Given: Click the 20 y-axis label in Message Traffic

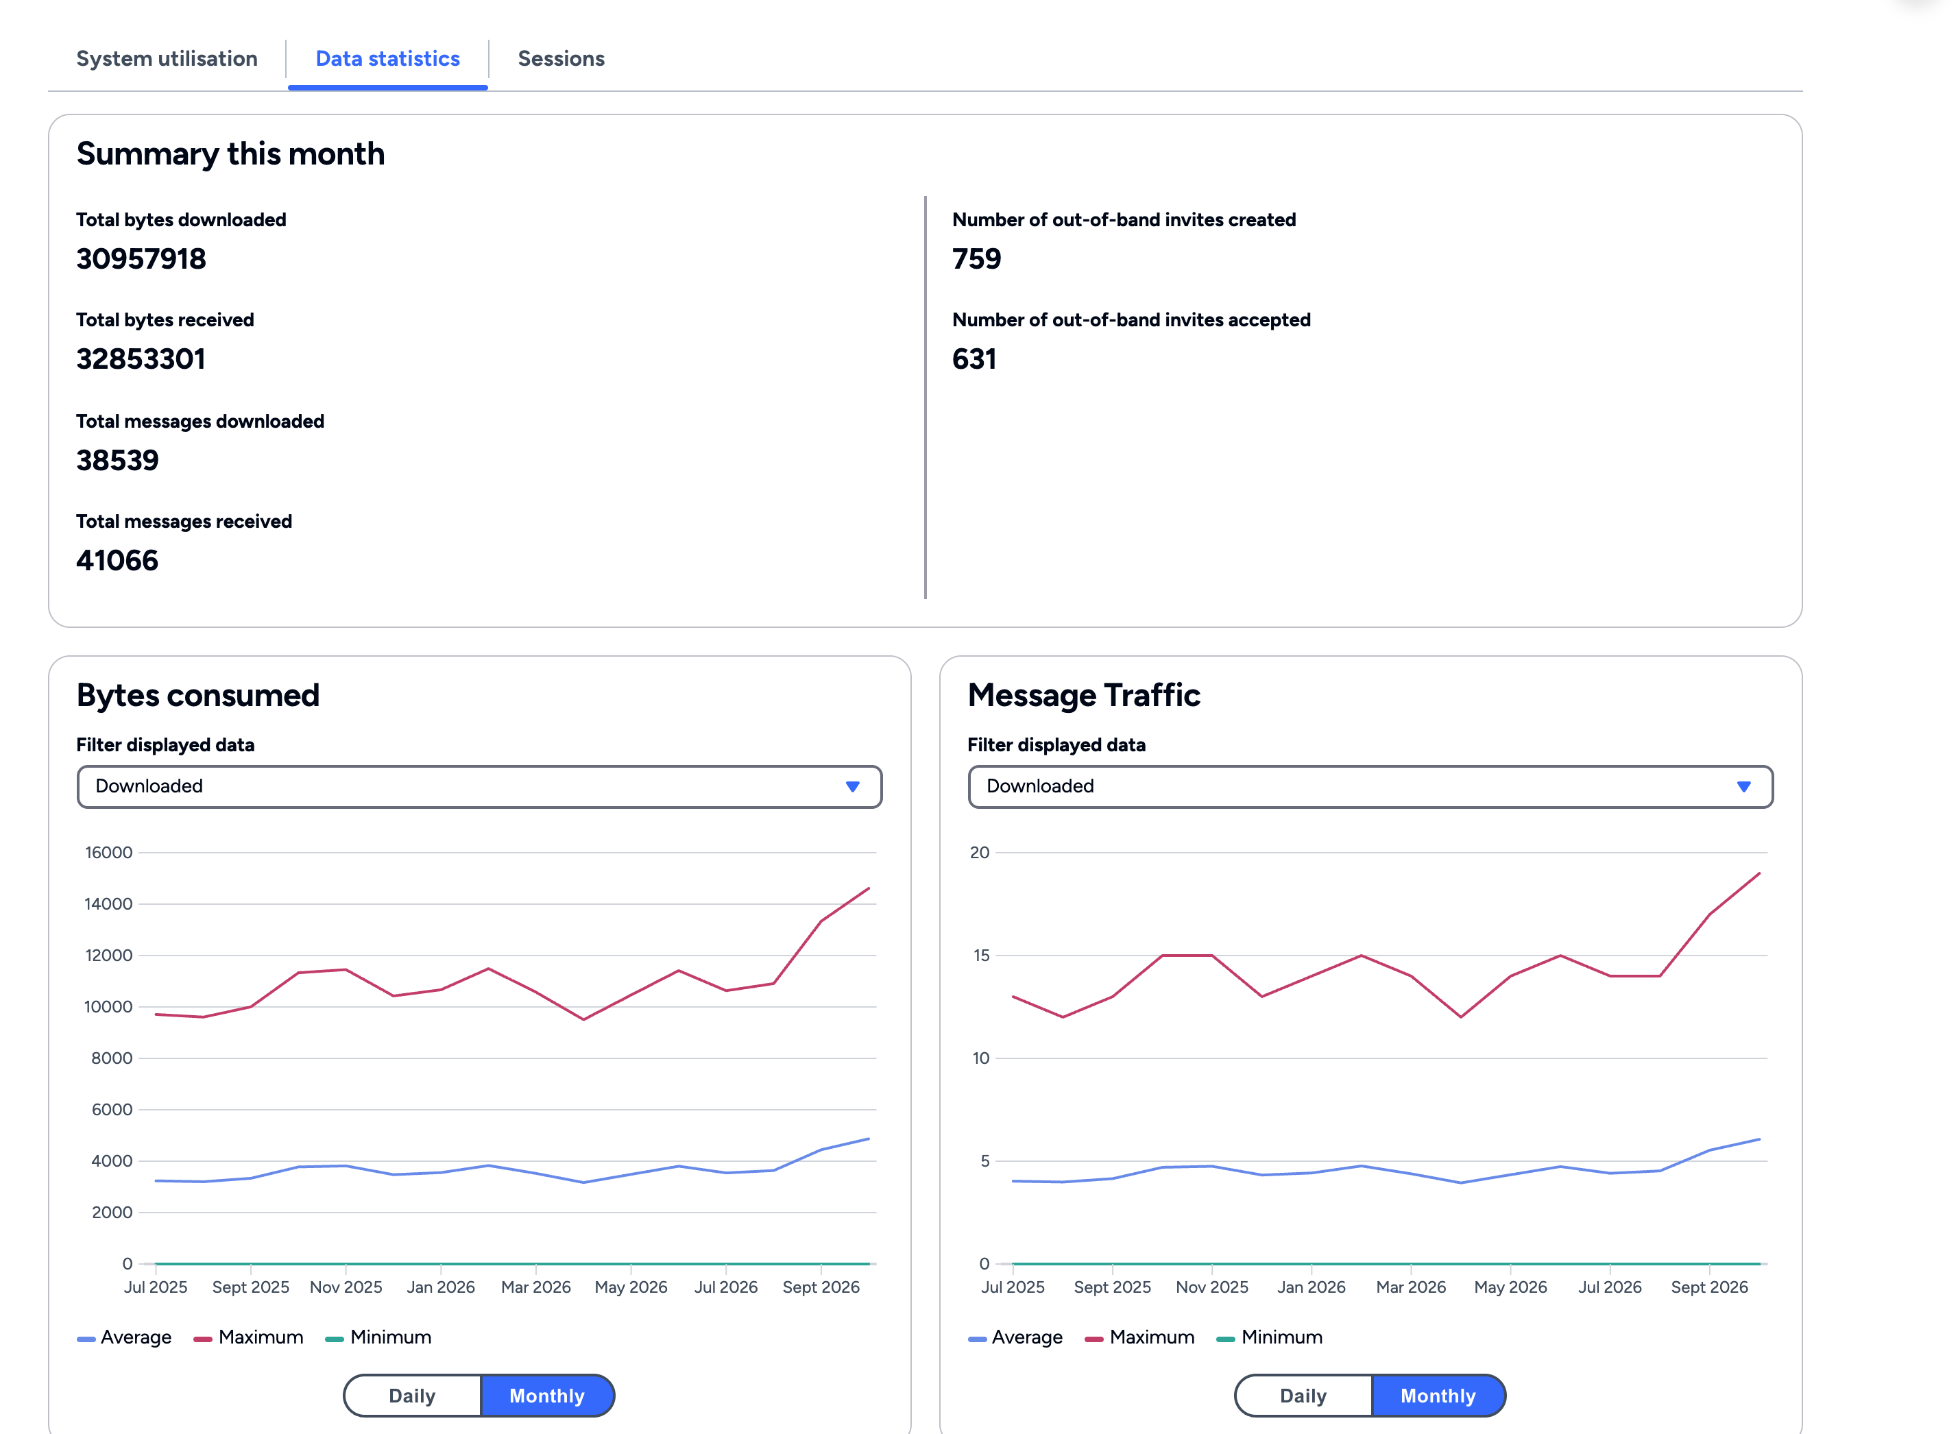Looking at the screenshot, I should pyautogui.click(x=980, y=853).
